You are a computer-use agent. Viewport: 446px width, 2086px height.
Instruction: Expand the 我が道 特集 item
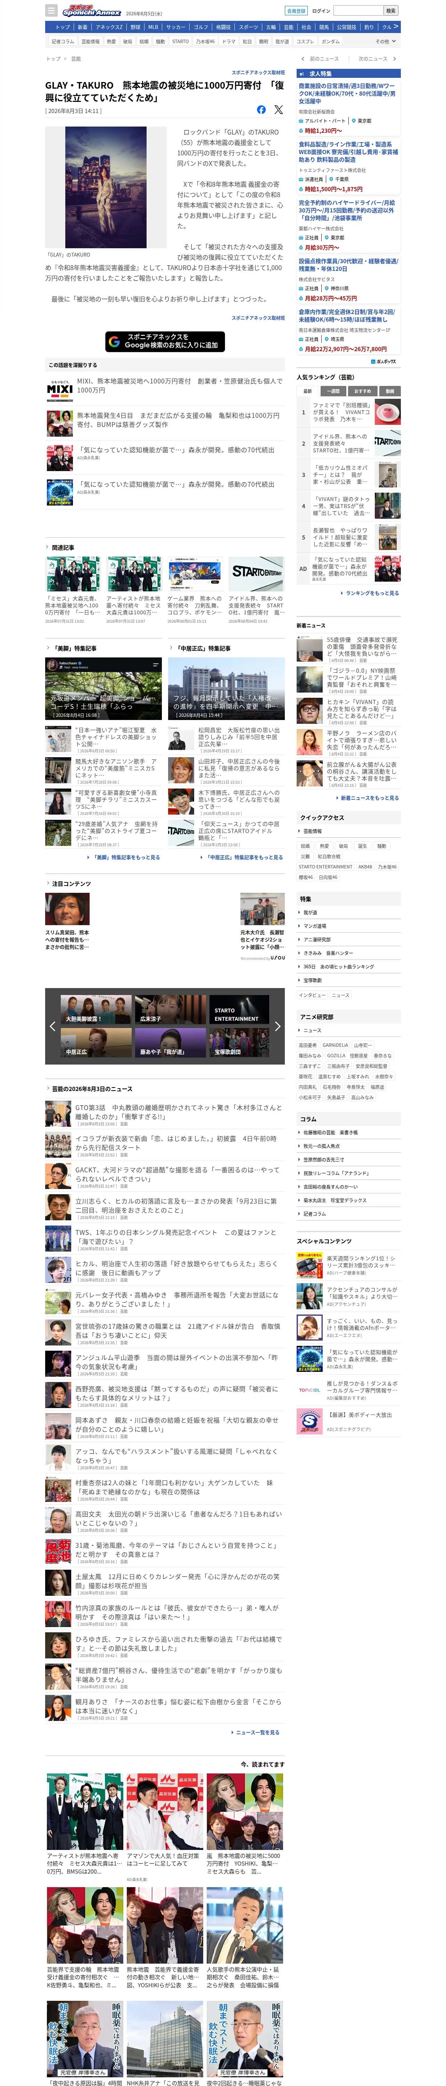pos(348,913)
